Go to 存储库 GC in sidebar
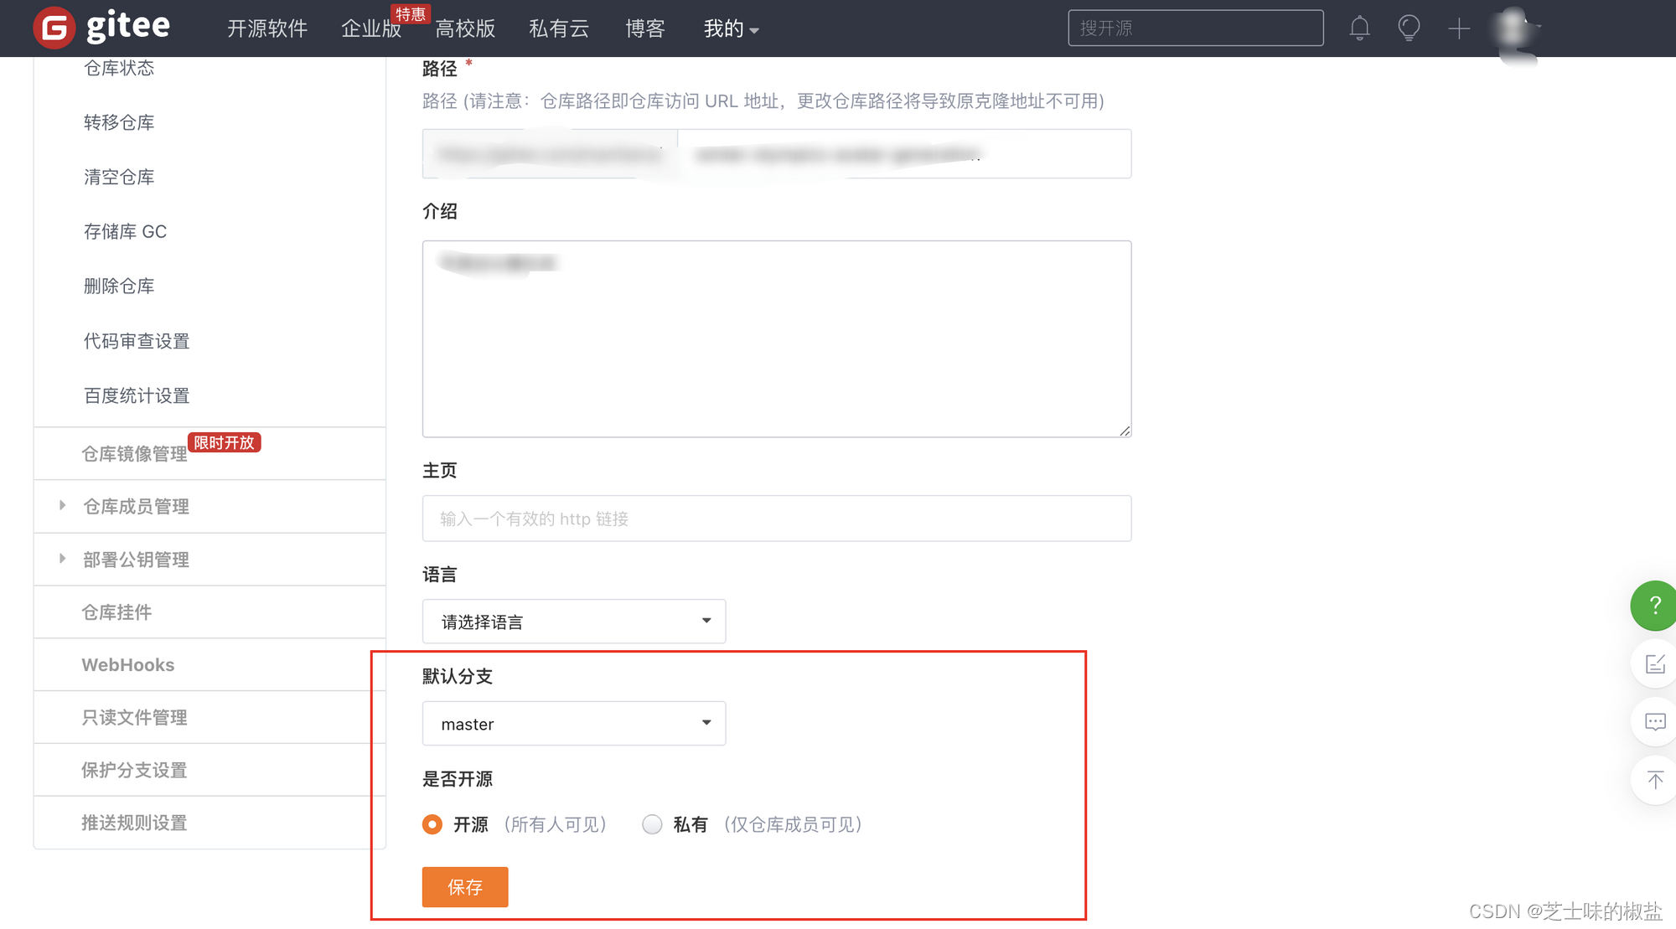This screenshot has height=929, width=1676. tap(125, 231)
